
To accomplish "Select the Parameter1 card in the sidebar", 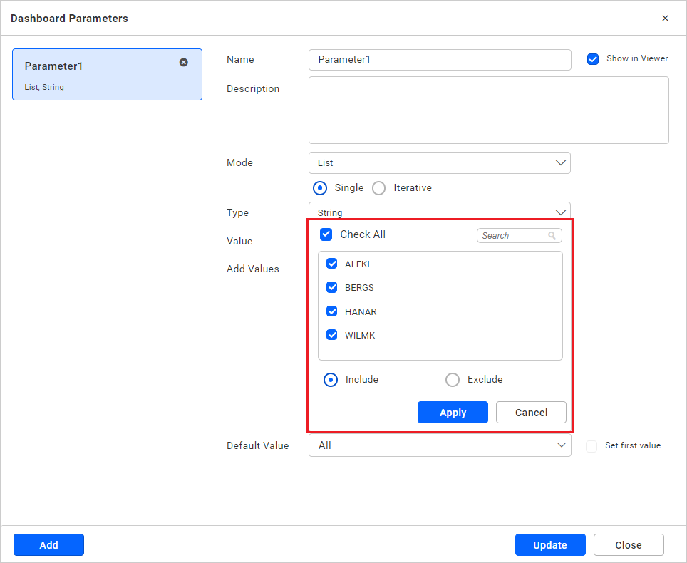I will pos(107,74).
